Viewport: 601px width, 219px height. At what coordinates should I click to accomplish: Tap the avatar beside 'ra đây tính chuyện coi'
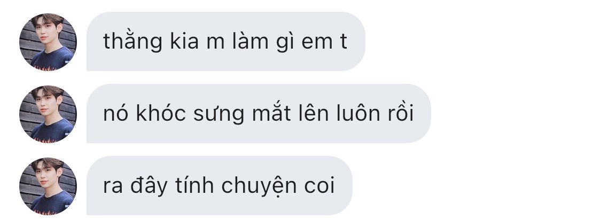(x=48, y=186)
